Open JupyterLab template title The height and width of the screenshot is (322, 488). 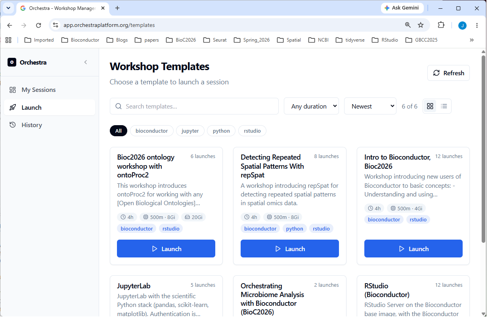[x=134, y=286]
